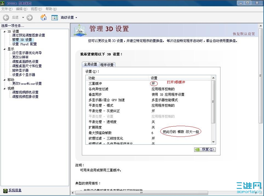This screenshot has height=196, width=264.
Task: Click the 使用 3D 应用程序设置 value
Action: 168,94
